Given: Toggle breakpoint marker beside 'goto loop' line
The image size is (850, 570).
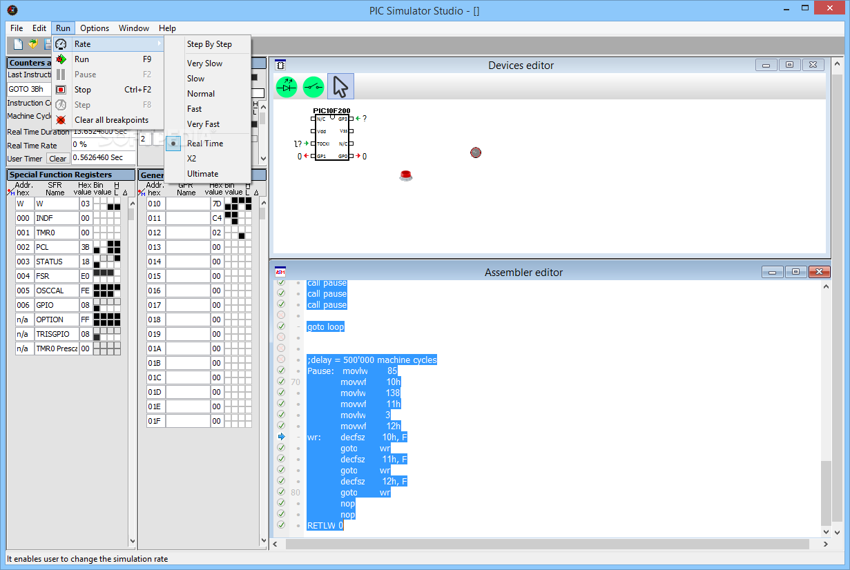Looking at the screenshot, I should tap(281, 326).
